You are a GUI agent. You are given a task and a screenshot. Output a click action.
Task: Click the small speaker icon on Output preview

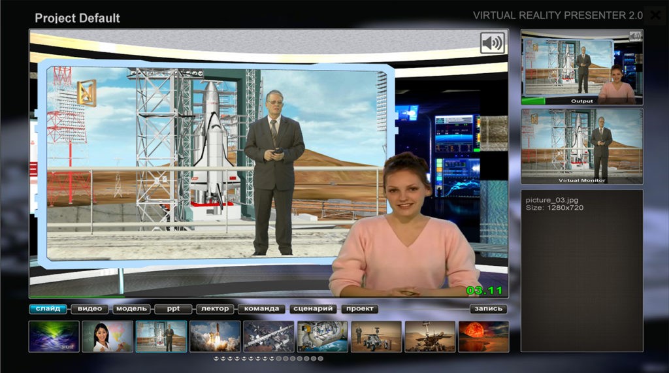[x=635, y=37]
